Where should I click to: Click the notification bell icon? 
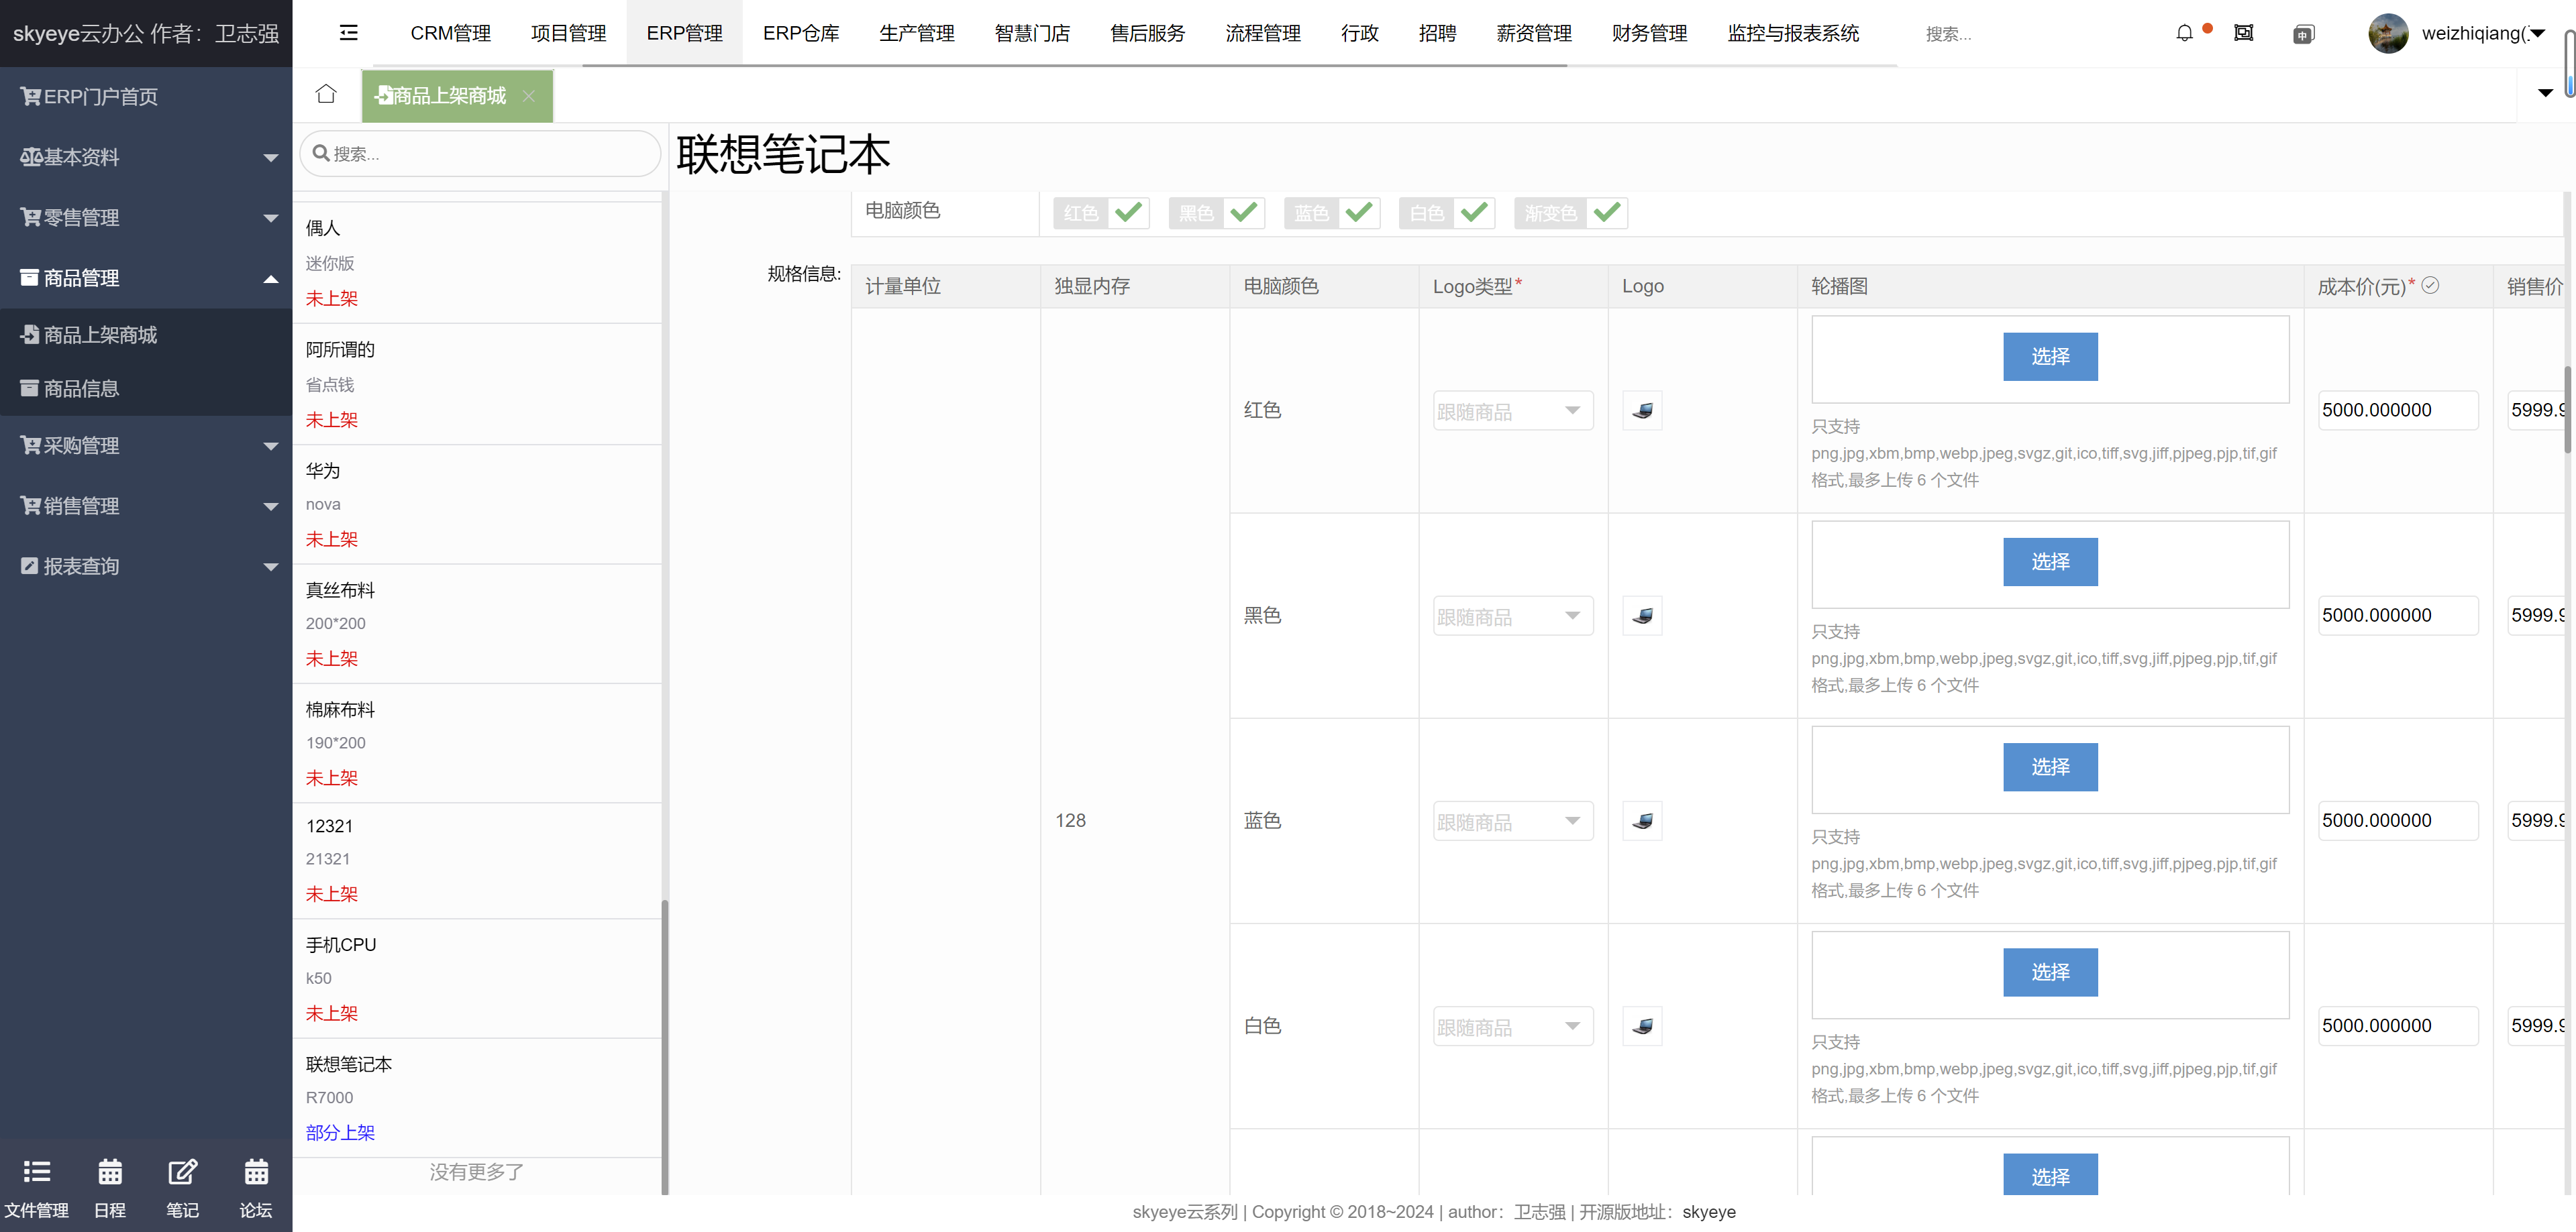[x=2184, y=33]
